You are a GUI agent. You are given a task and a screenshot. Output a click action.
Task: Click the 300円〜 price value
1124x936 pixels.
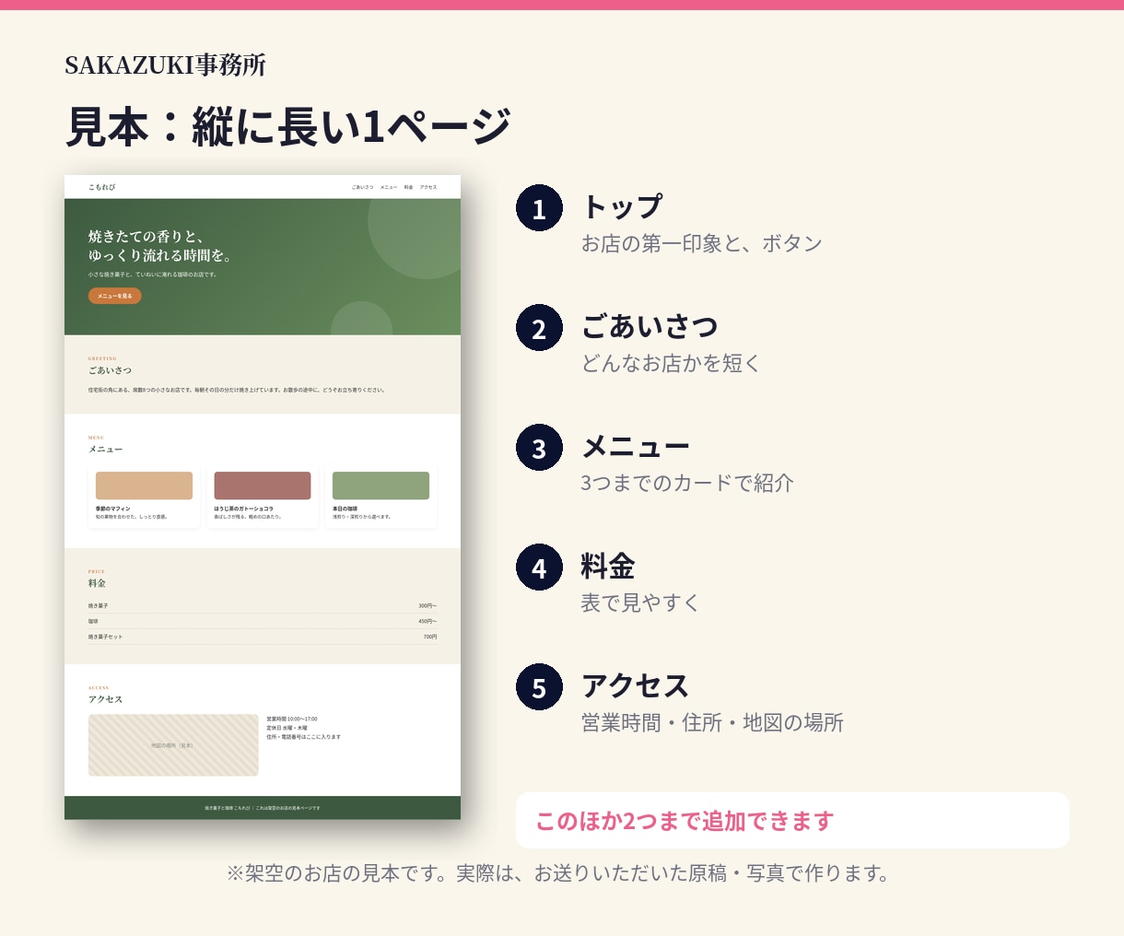[427, 606]
